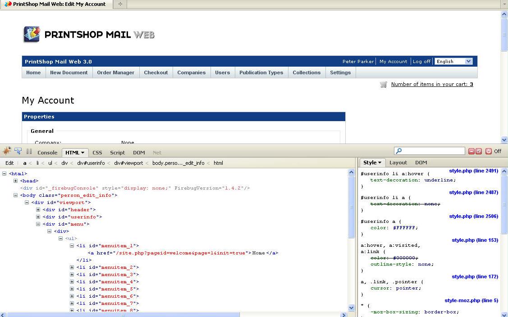Expand the menuitem_4 node
The image size is (508, 317).
pos(72,282)
